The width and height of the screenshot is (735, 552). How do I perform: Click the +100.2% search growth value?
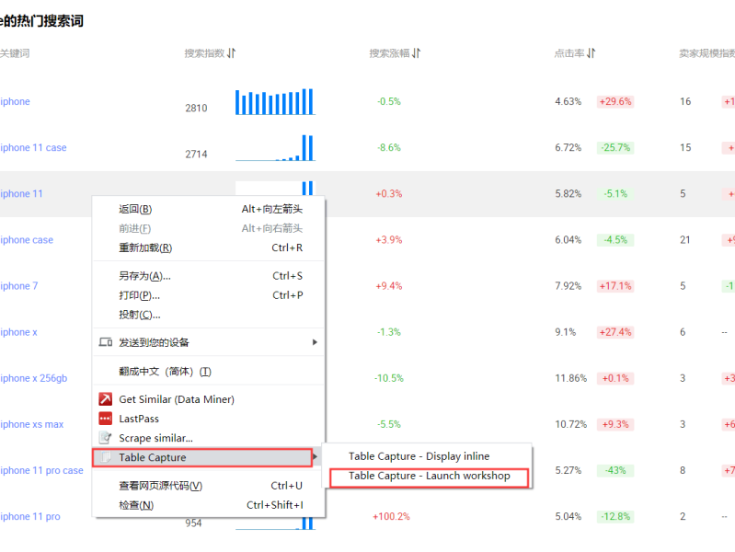pos(391,517)
